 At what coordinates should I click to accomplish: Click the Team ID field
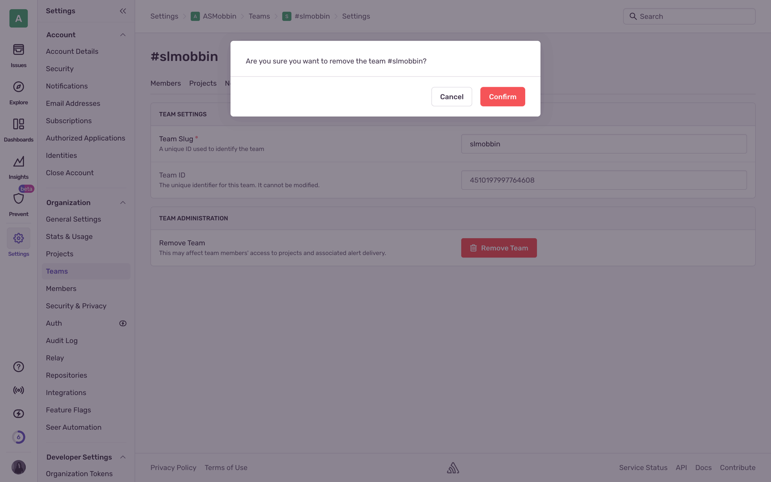604,180
